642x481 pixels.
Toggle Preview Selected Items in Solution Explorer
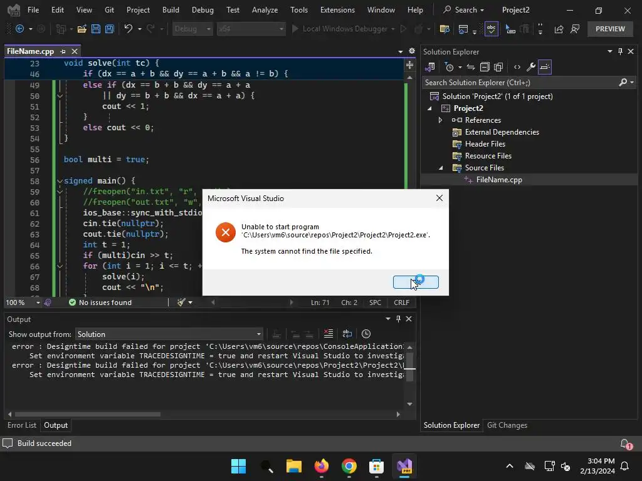(x=545, y=67)
